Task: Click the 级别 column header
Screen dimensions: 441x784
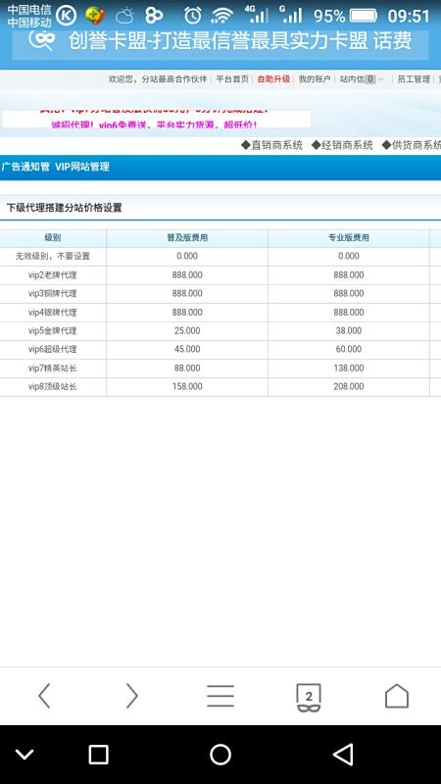Action: click(x=53, y=238)
